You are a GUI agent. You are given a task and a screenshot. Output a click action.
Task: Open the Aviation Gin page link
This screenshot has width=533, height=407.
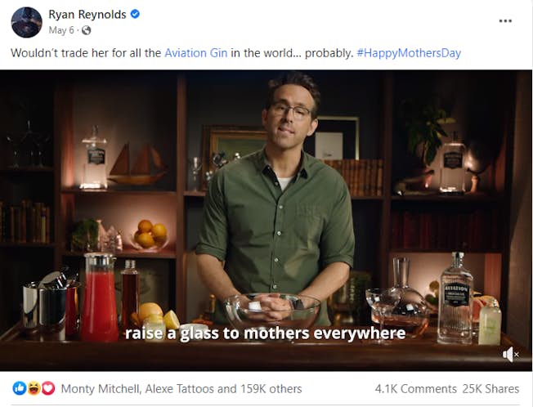196,53
